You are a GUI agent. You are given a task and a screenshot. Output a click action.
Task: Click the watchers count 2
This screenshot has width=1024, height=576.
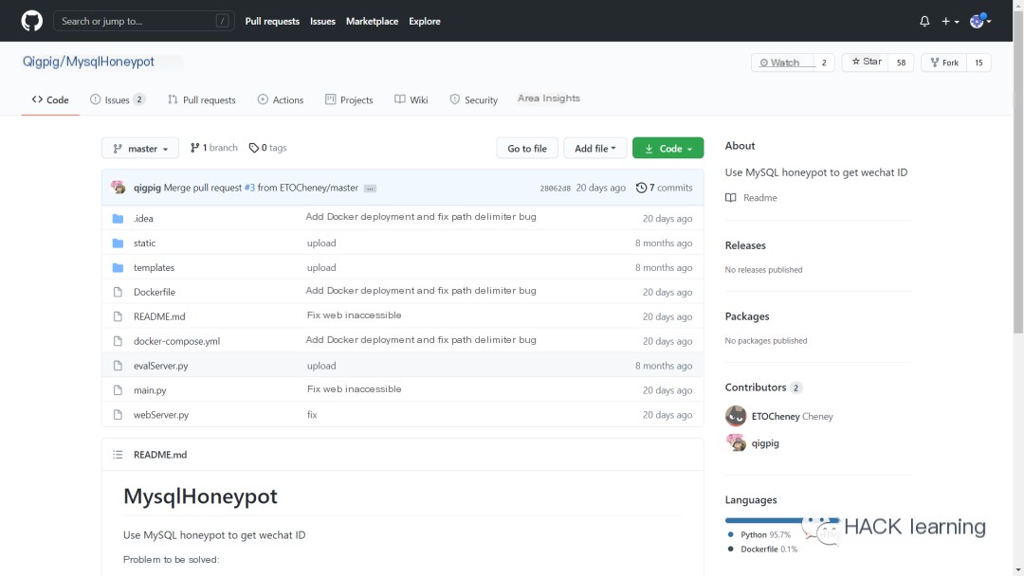(x=824, y=63)
